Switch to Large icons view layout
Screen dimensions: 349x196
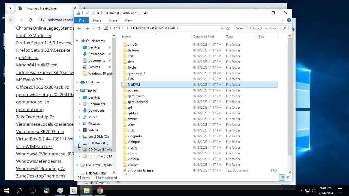point(288,177)
